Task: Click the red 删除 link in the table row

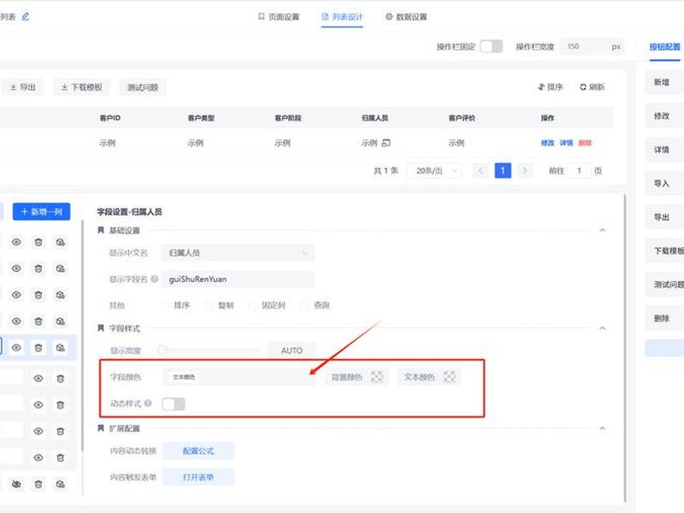Action: [x=585, y=143]
